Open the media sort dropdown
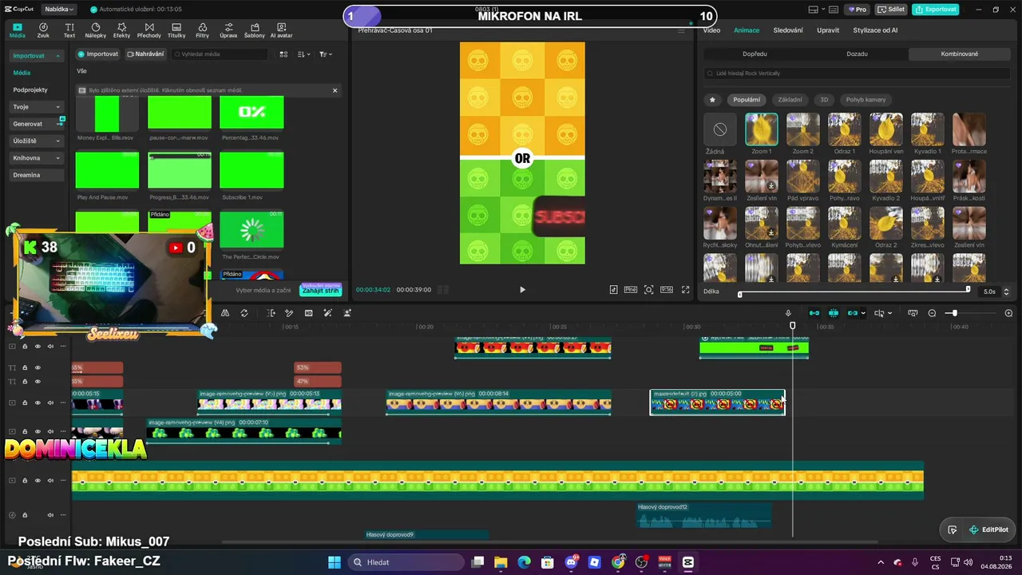Viewport: 1022px width, 575px height. (303, 54)
